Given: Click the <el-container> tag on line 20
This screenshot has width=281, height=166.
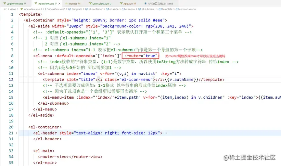Looking at the screenshot, I should pyautogui.click(x=45, y=127).
